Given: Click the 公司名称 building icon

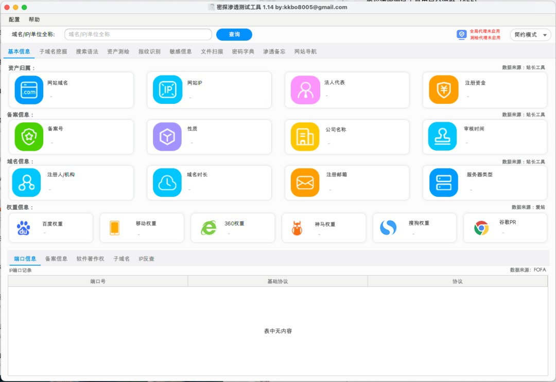Looking at the screenshot, I should coord(305,137).
